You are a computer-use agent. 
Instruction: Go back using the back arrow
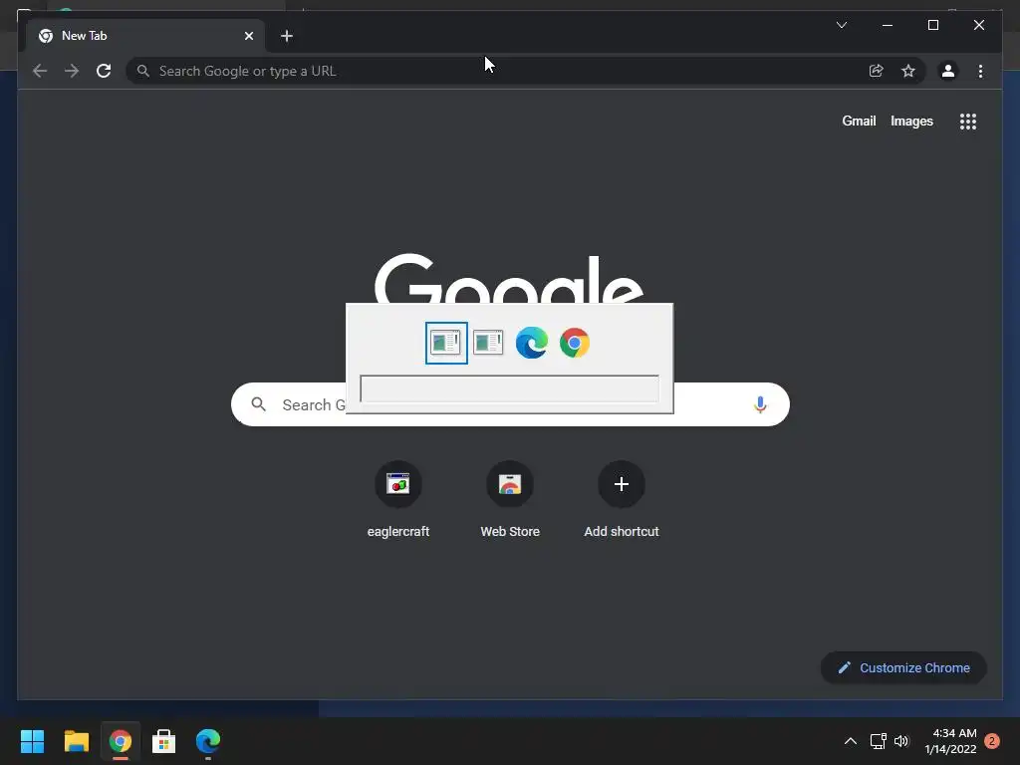coord(40,71)
